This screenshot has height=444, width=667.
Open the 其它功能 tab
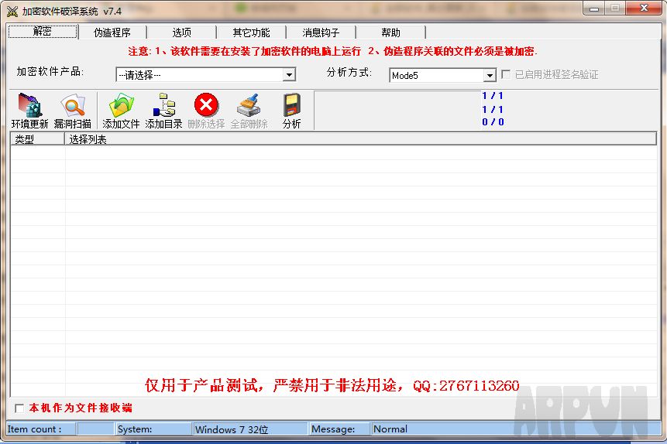(x=252, y=32)
